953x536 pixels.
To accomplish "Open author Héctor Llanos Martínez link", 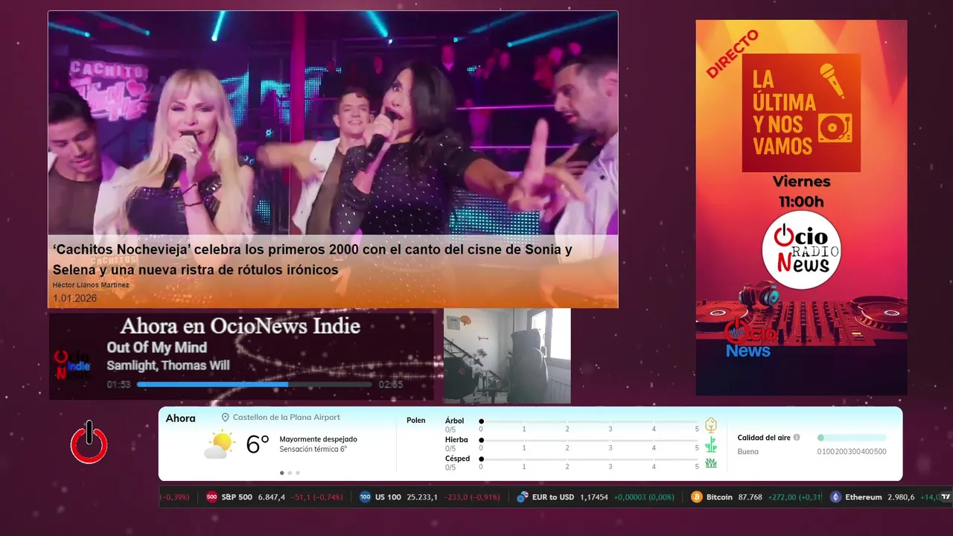I will 91,285.
